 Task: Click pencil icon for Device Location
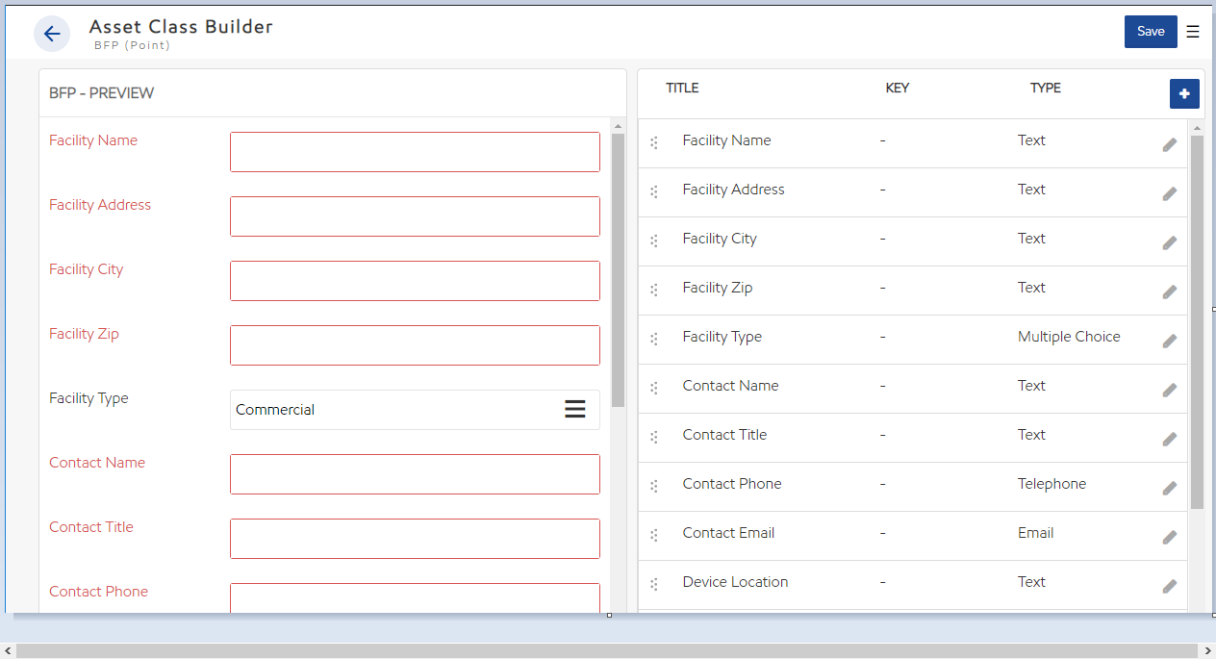pyautogui.click(x=1169, y=586)
